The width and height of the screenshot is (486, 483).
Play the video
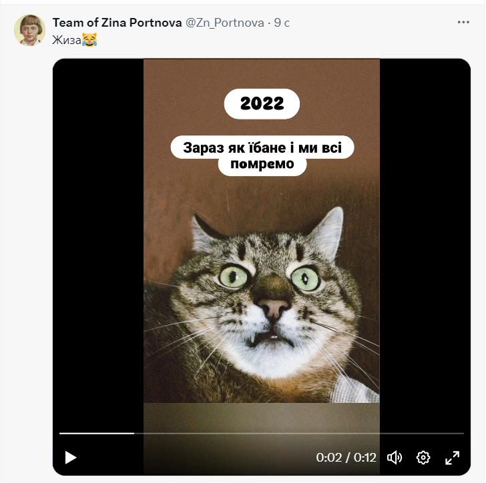click(71, 457)
